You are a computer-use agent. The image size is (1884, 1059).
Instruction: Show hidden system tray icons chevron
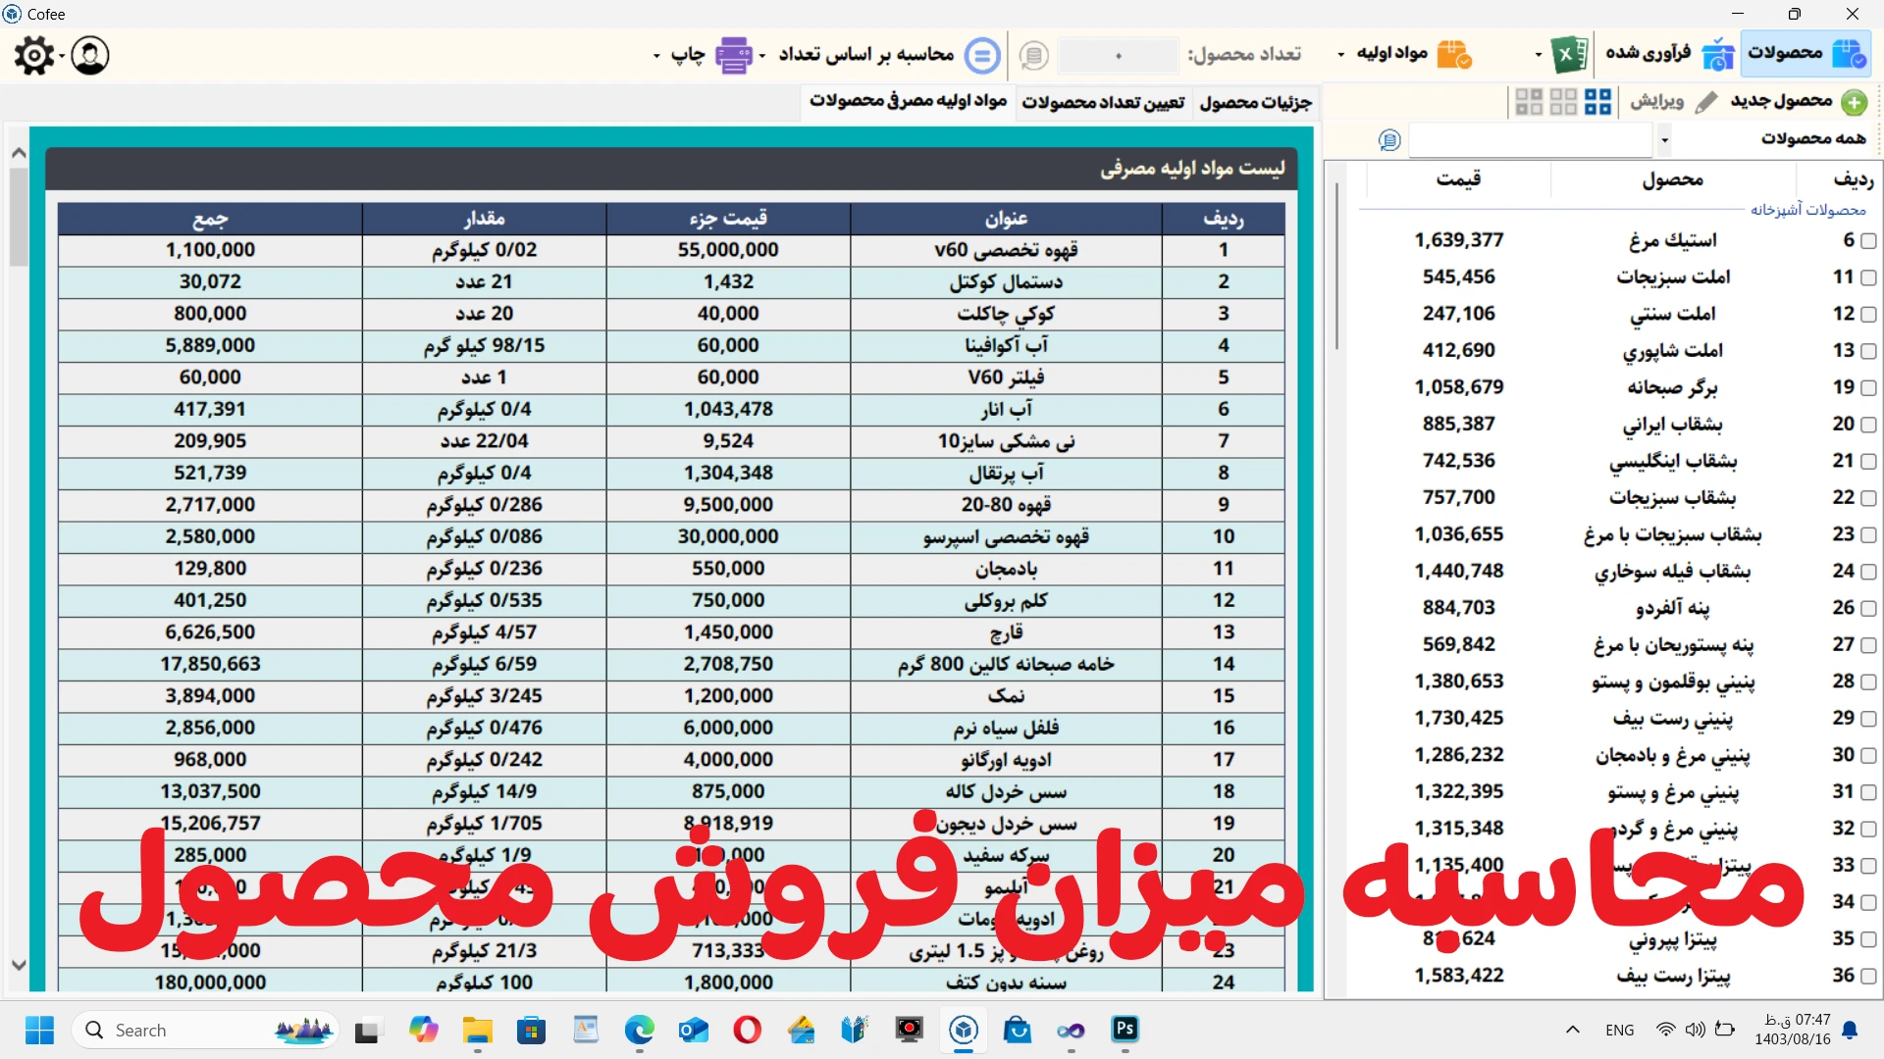(1573, 1030)
